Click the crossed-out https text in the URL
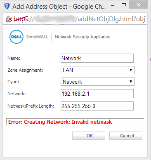The height and width of the screenshot is (160, 151). (21, 19)
